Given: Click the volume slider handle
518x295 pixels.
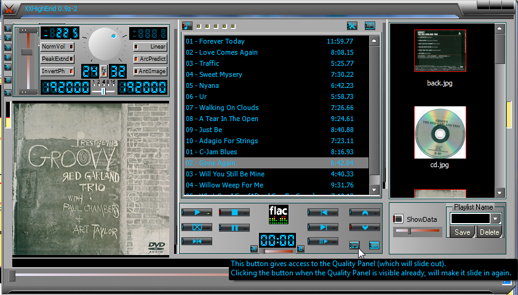Looking at the screenshot, I should coord(27,52).
